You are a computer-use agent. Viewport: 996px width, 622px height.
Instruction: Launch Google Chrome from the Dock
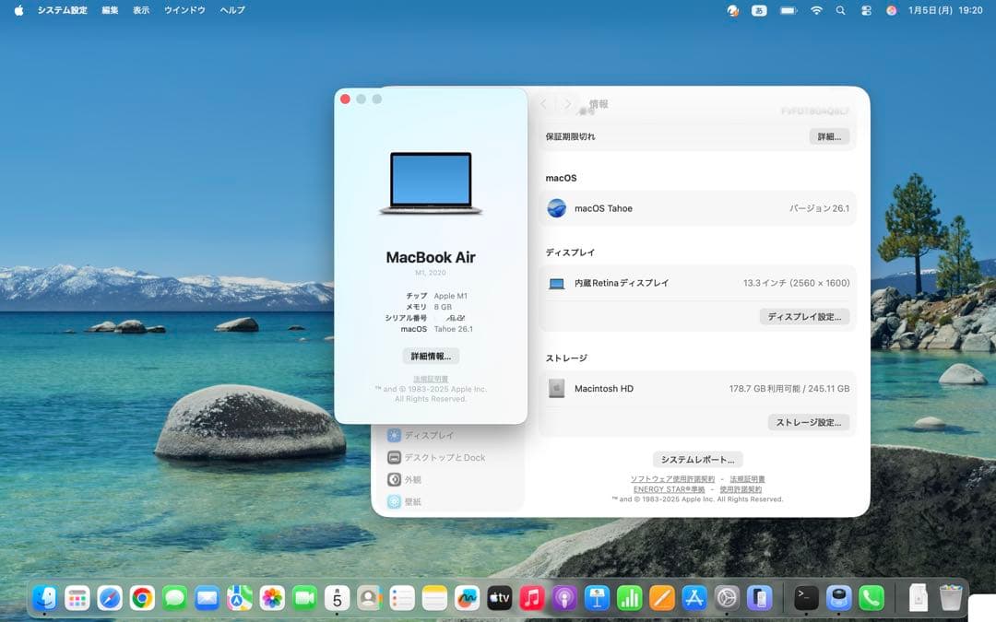click(142, 598)
